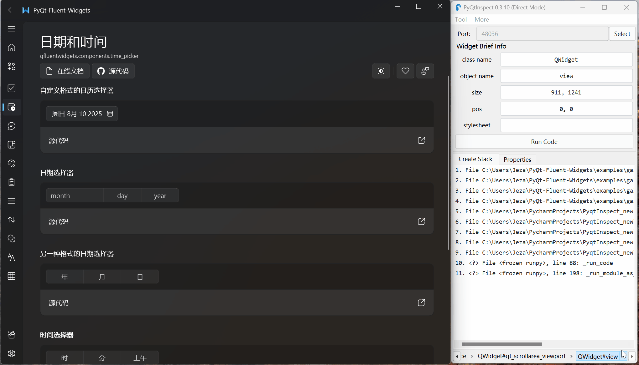The height and width of the screenshot is (365, 639).
Task: Open the feedback icon button beside the heart
Action: coord(425,71)
